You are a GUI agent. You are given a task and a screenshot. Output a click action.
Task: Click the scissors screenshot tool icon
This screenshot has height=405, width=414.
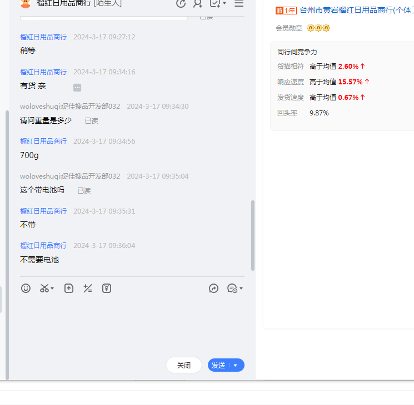(x=44, y=288)
